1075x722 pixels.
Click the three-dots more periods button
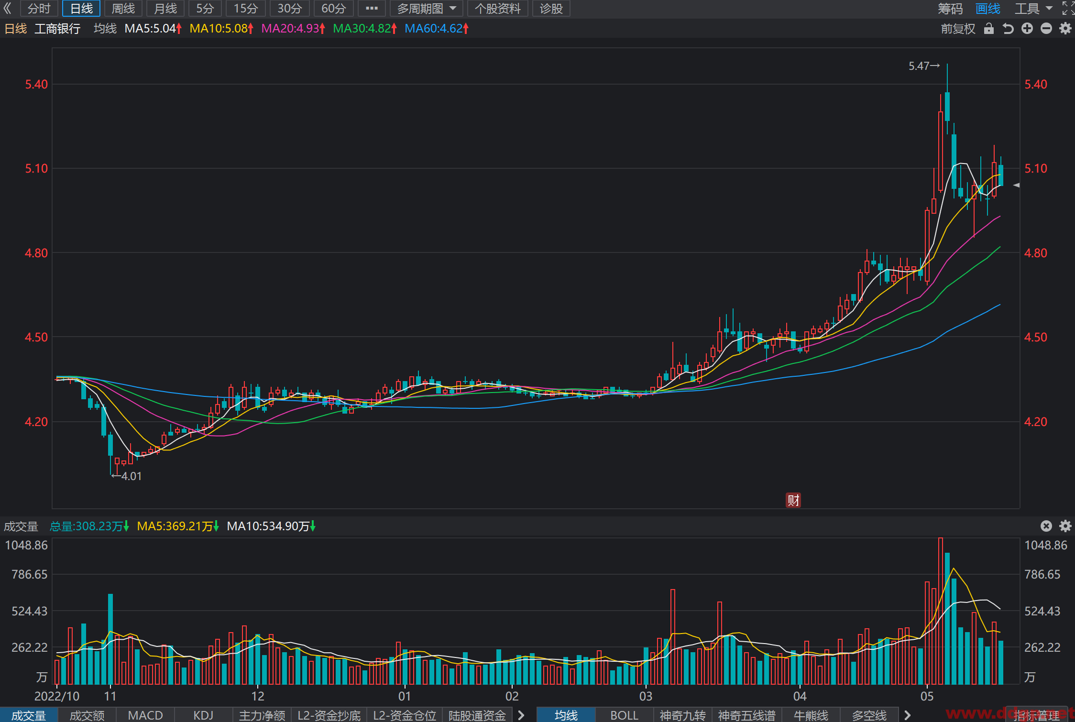372,8
